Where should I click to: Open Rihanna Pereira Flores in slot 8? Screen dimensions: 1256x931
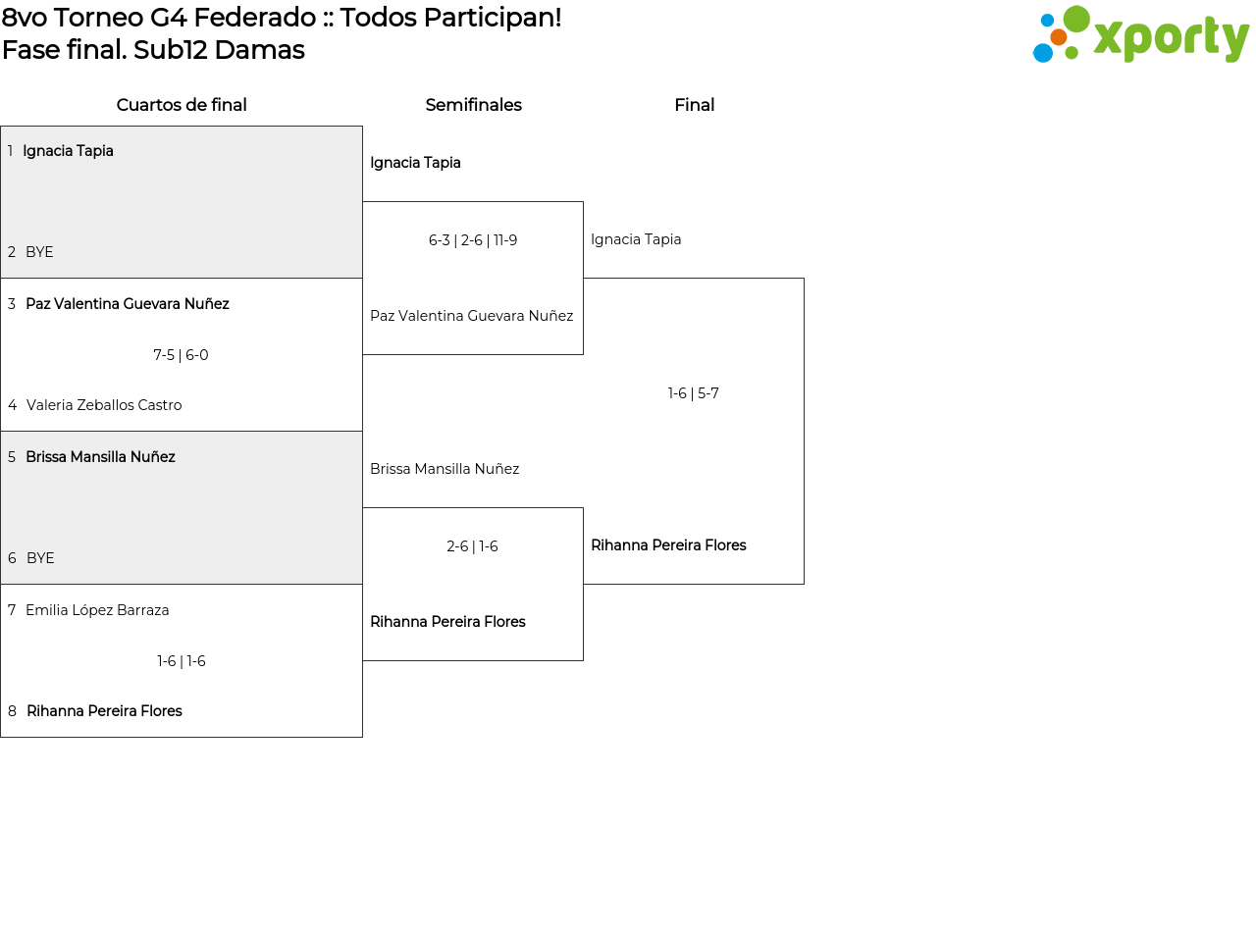[x=104, y=711]
